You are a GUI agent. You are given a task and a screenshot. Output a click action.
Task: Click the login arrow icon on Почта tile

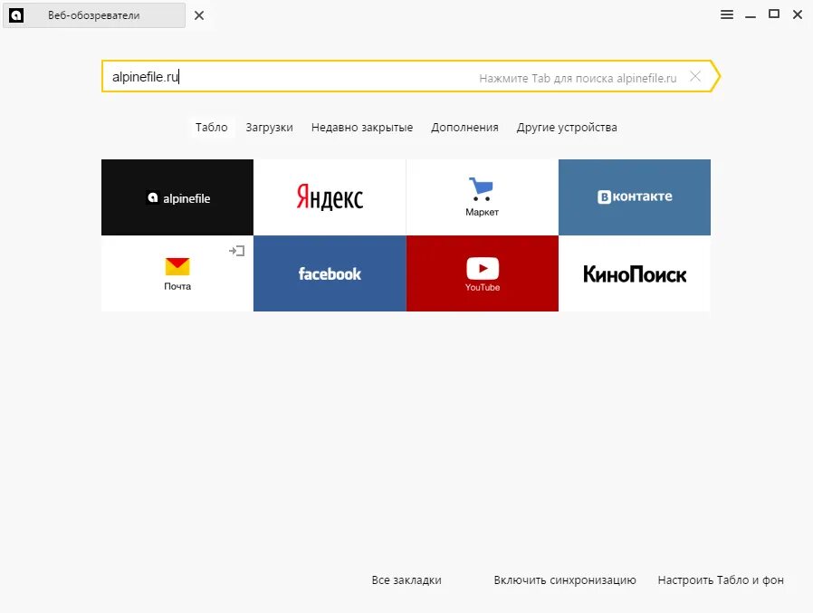pyautogui.click(x=237, y=251)
